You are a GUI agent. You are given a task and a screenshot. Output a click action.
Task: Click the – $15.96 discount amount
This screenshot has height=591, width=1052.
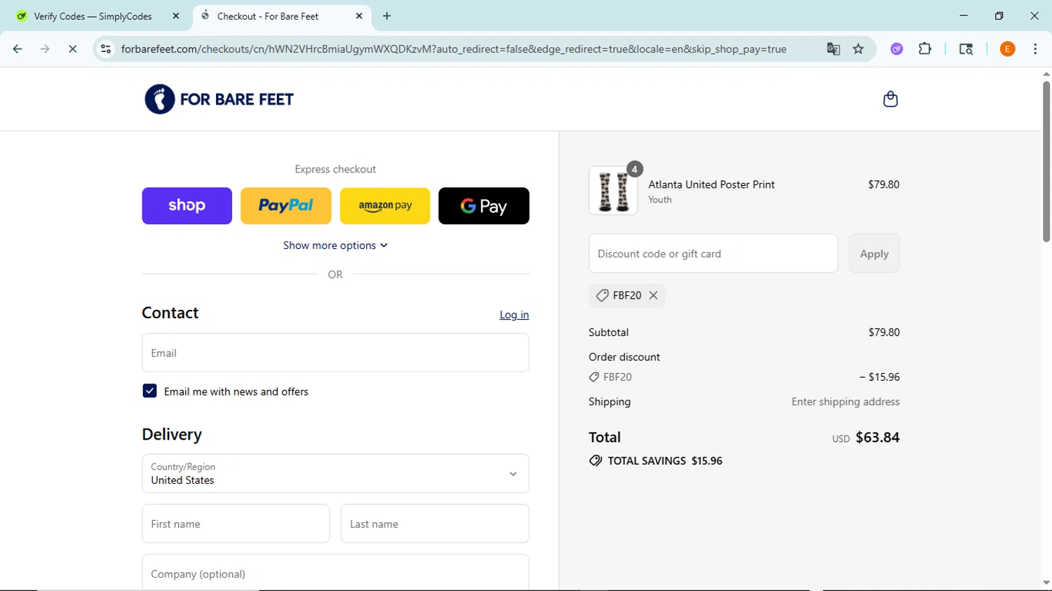coord(879,377)
